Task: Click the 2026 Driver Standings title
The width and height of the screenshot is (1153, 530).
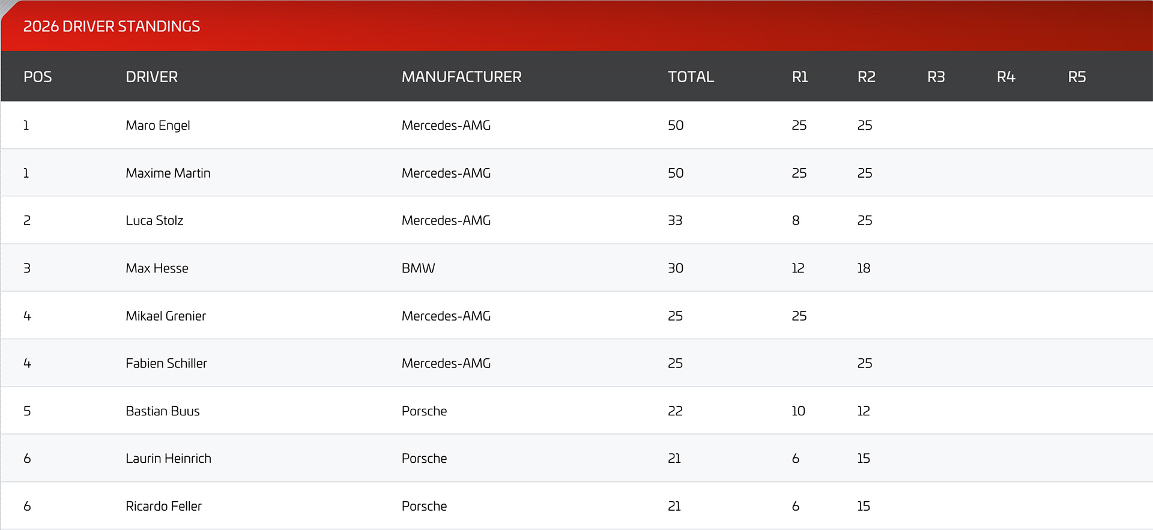Action: point(112,26)
